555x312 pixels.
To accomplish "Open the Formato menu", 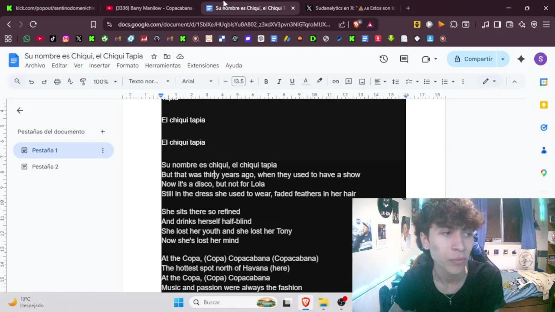I will (127, 65).
